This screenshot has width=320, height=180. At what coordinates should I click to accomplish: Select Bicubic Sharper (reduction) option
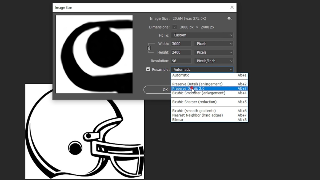tap(209, 102)
